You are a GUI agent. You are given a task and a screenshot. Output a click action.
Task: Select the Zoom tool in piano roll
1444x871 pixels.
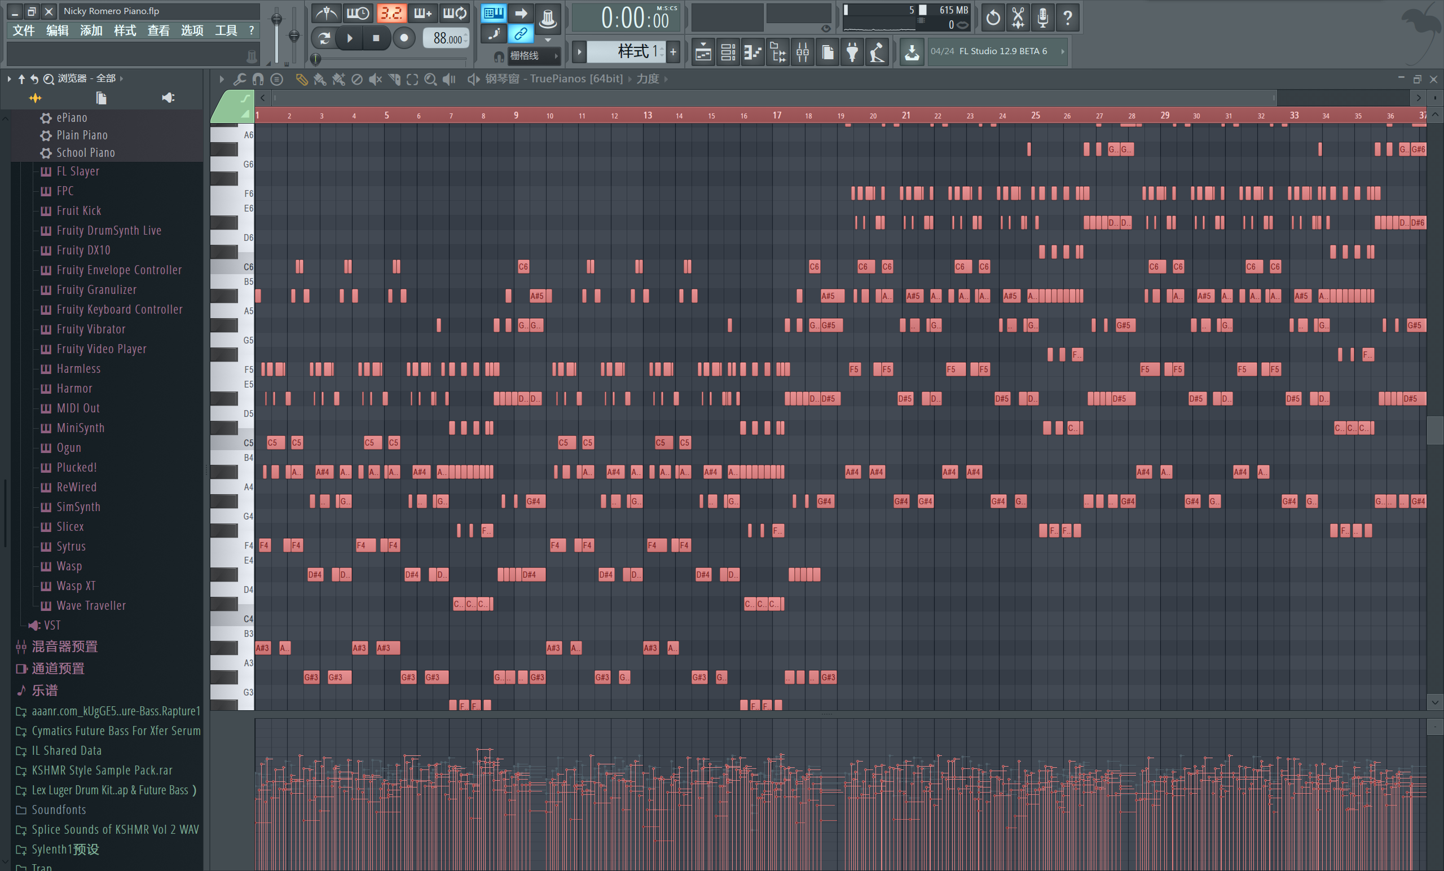[x=431, y=79]
